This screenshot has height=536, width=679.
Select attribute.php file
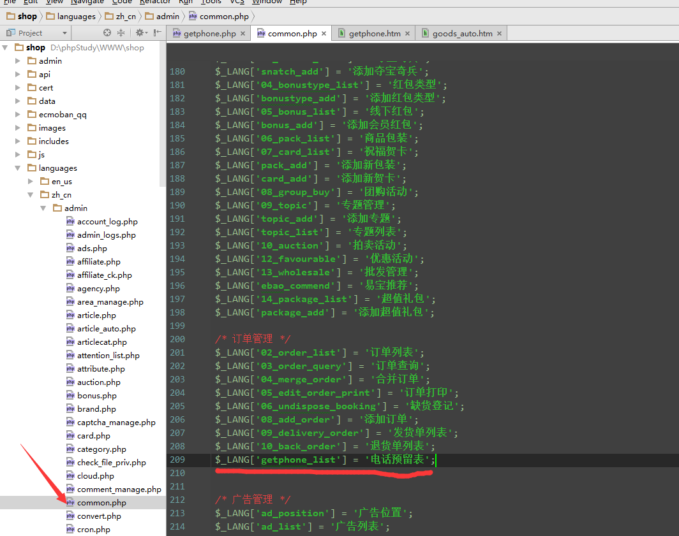(101, 369)
